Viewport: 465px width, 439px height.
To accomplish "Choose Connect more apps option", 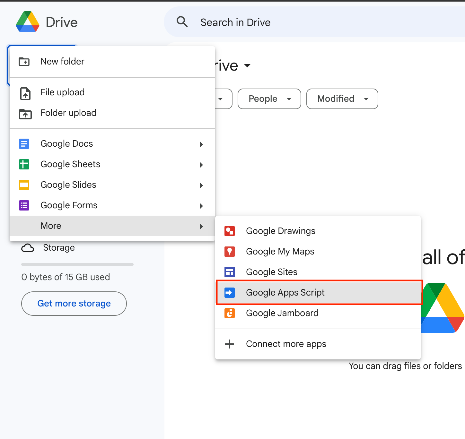I will click(318, 344).
